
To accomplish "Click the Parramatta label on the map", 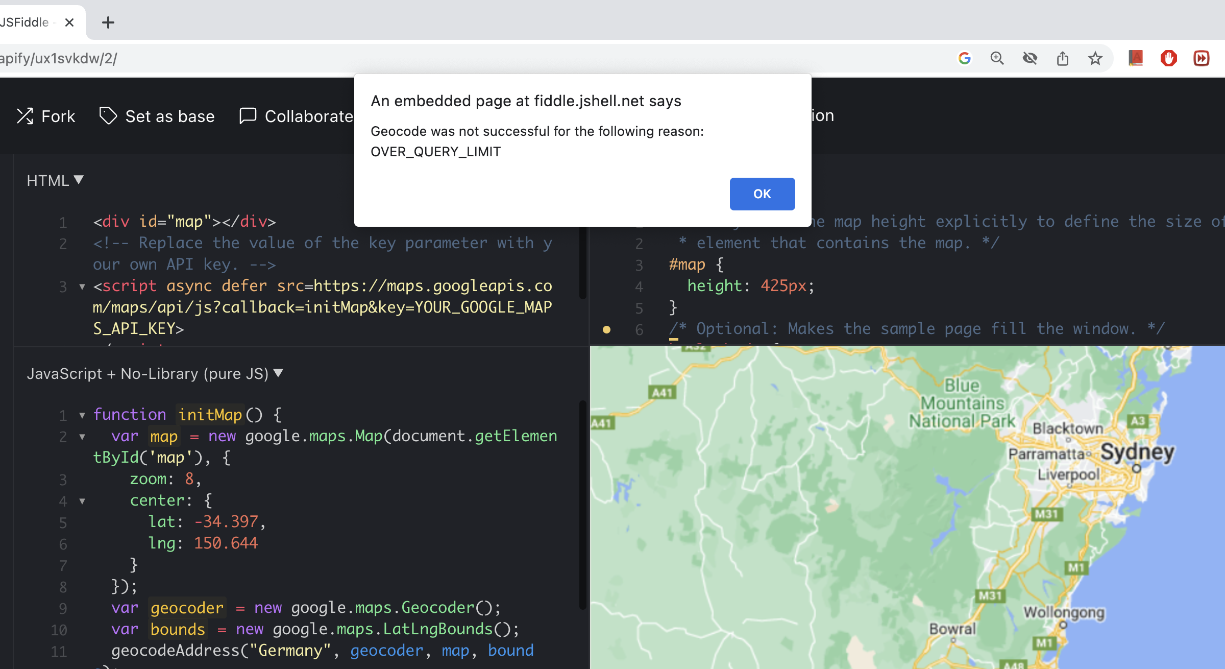I will click(1046, 454).
